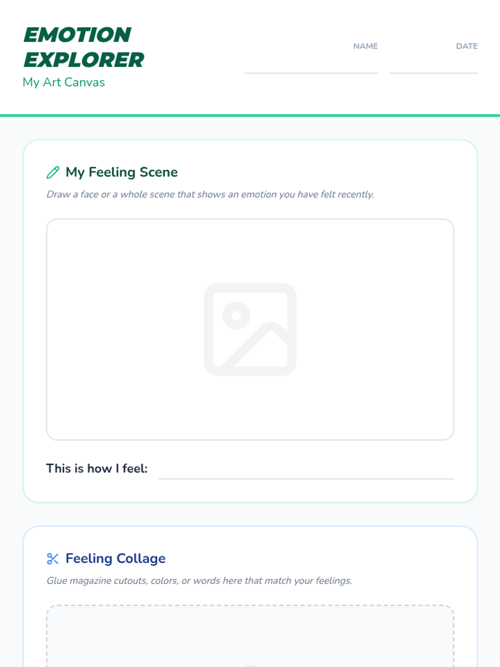Select the DATE field label
Viewport: 500px width, 667px height.
(x=467, y=46)
